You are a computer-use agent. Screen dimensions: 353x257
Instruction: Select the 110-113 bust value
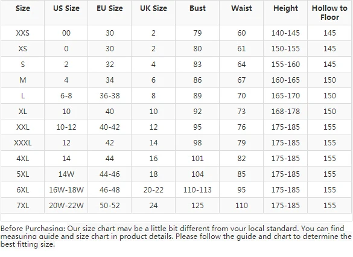tap(197, 189)
